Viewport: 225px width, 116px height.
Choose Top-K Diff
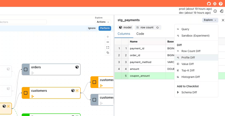tap(196, 70)
